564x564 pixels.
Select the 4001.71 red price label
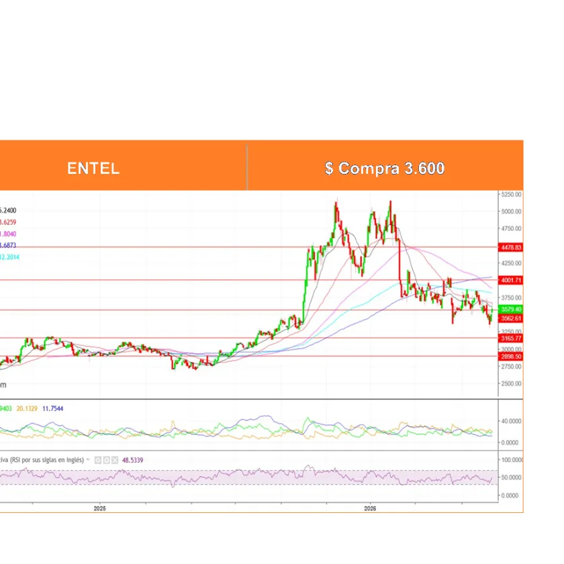pos(511,280)
